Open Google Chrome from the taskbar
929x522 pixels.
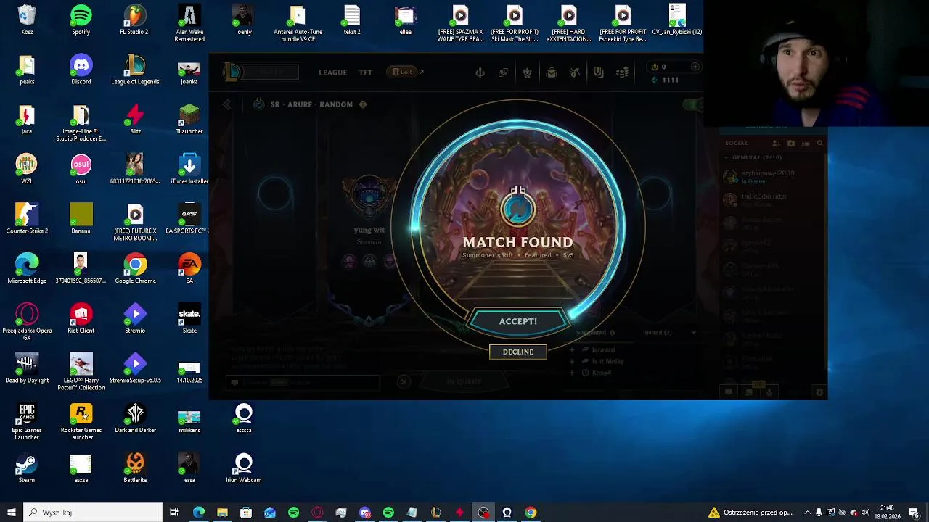point(531,513)
